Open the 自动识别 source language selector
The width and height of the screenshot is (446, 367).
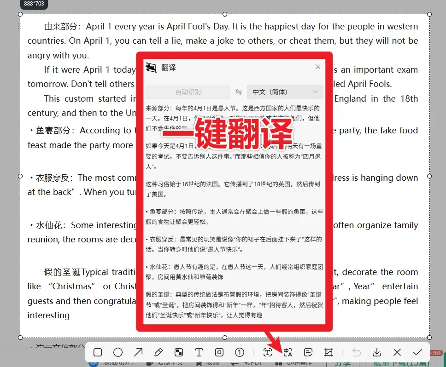tap(188, 92)
